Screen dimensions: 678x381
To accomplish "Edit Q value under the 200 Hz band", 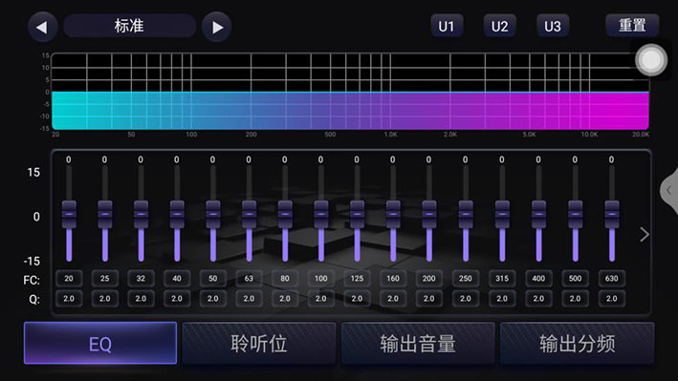I will coord(429,299).
